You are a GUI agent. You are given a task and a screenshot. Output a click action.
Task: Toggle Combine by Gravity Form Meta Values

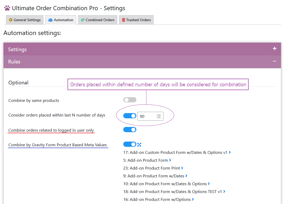pyautogui.click(x=130, y=144)
